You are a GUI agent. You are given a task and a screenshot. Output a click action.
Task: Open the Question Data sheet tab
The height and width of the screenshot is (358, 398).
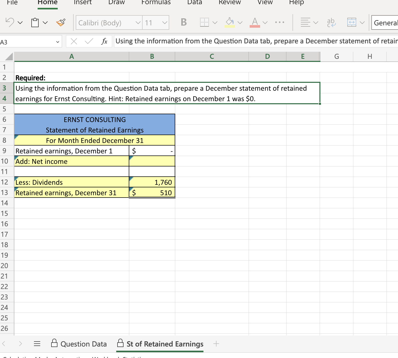(83, 344)
